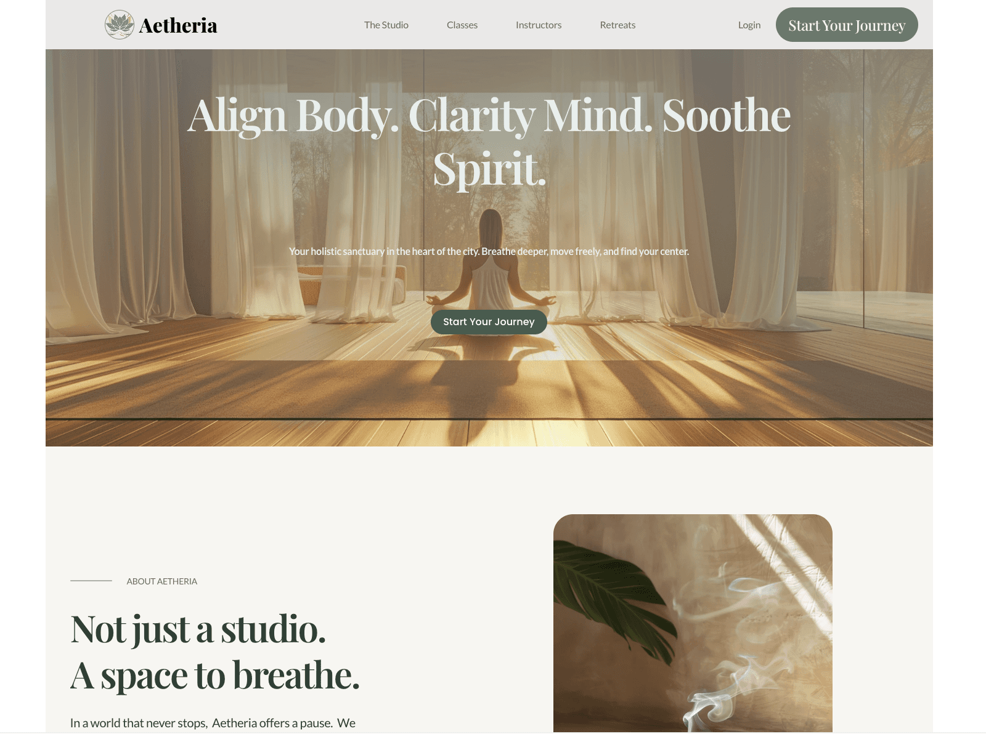This screenshot has width=986, height=739.
Task: Click the ABOUT AETHERIA section label
Action: click(x=162, y=581)
